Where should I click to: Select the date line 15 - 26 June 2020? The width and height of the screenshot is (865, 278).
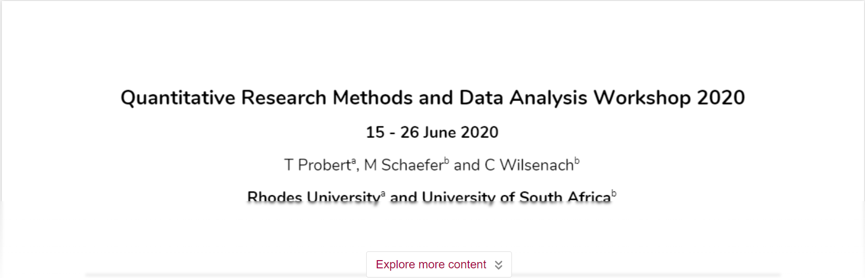[x=432, y=132]
